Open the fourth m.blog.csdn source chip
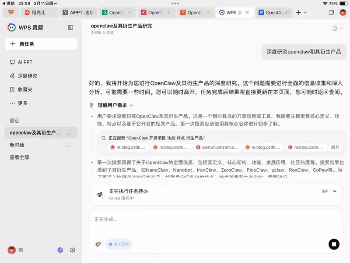Screen dimensions: 350x263 (262, 147)
